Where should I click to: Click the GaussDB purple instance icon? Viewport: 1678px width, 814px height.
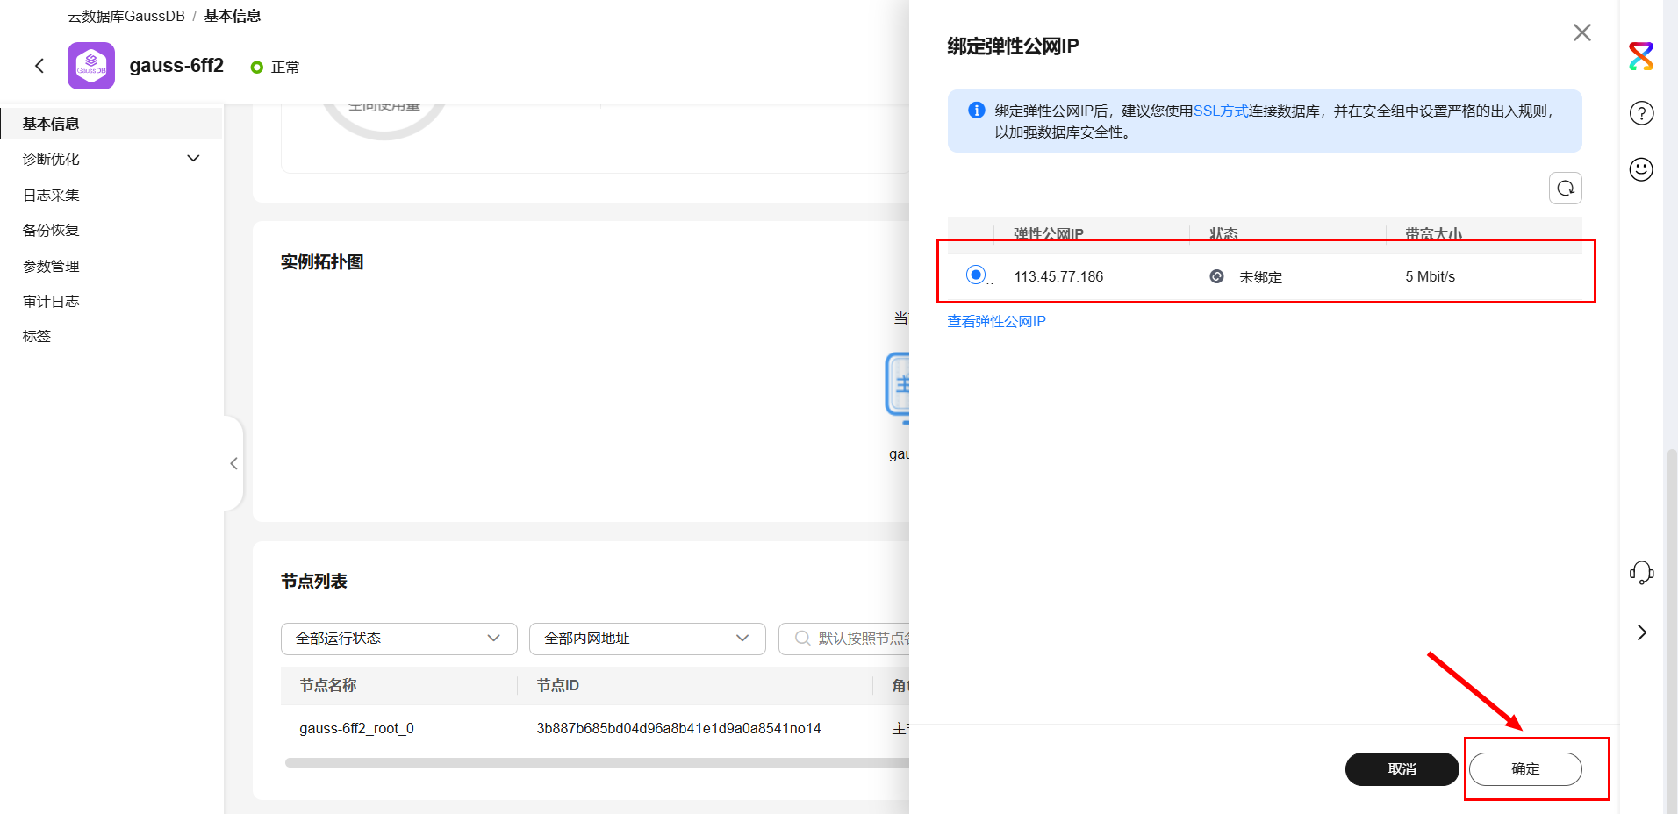click(91, 66)
